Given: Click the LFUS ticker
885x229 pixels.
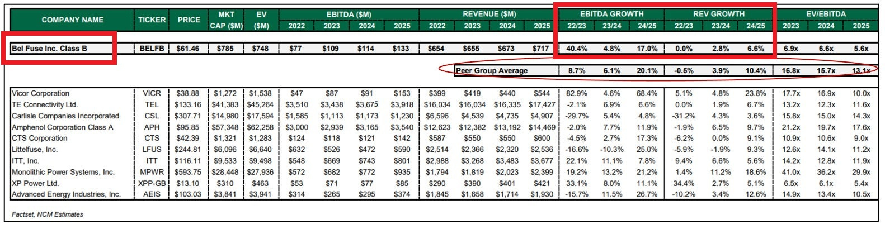Looking at the screenshot, I should (x=152, y=149).
